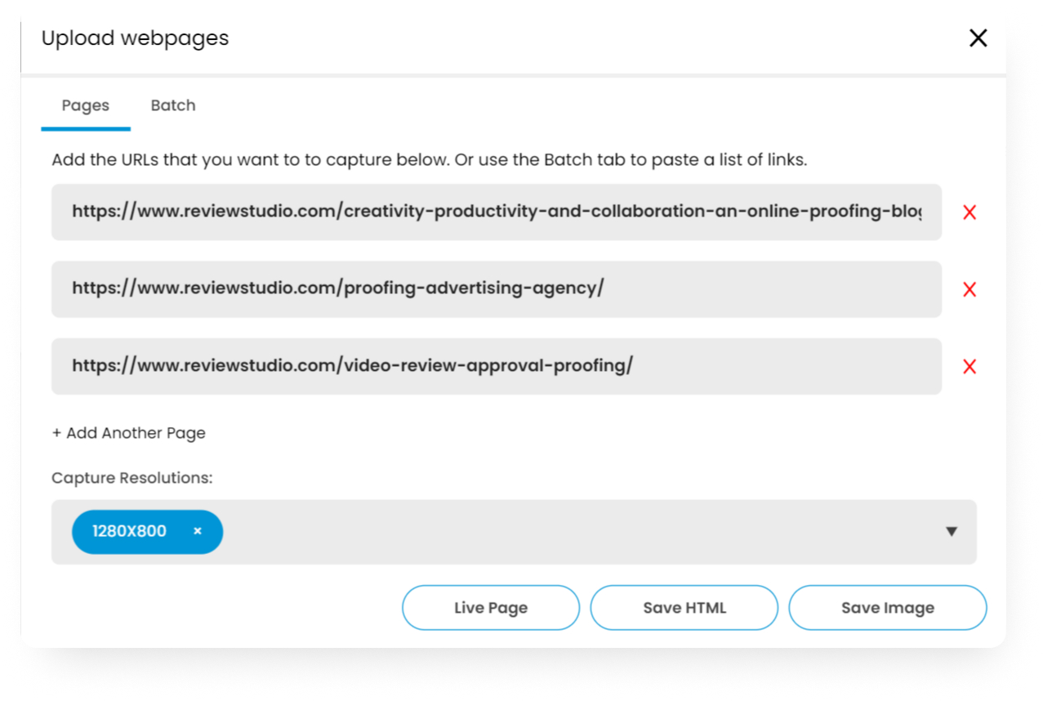Switch to the Pages tab
The width and height of the screenshot is (1043, 701).
(x=86, y=105)
